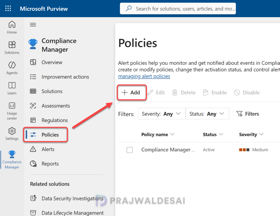This screenshot has height=216, width=280.
Task: Open the Data Lifecycle Management link
Action: coord(72,213)
